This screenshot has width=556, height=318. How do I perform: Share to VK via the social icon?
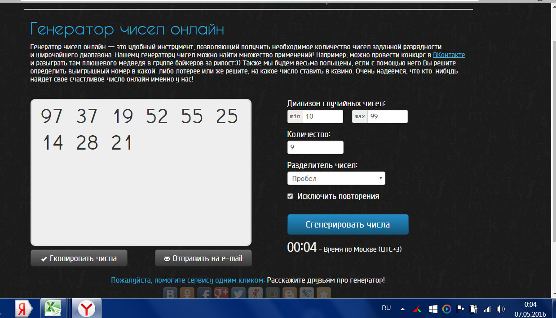click(170, 293)
